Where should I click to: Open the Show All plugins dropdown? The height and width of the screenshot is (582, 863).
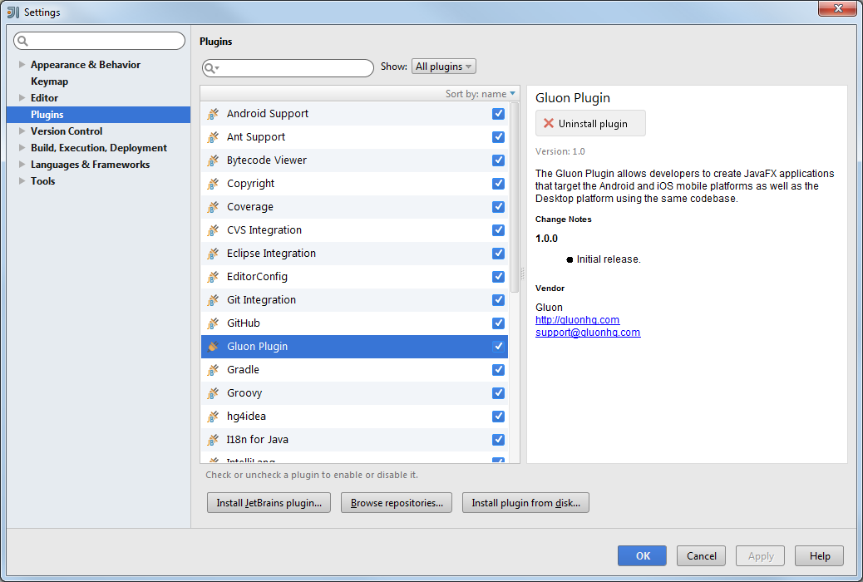444,67
